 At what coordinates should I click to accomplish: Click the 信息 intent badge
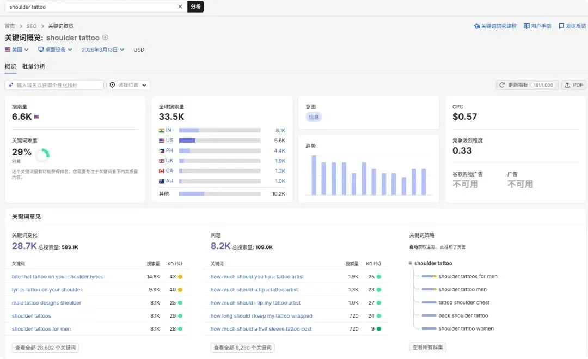pyautogui.click(x=314, y=117)
